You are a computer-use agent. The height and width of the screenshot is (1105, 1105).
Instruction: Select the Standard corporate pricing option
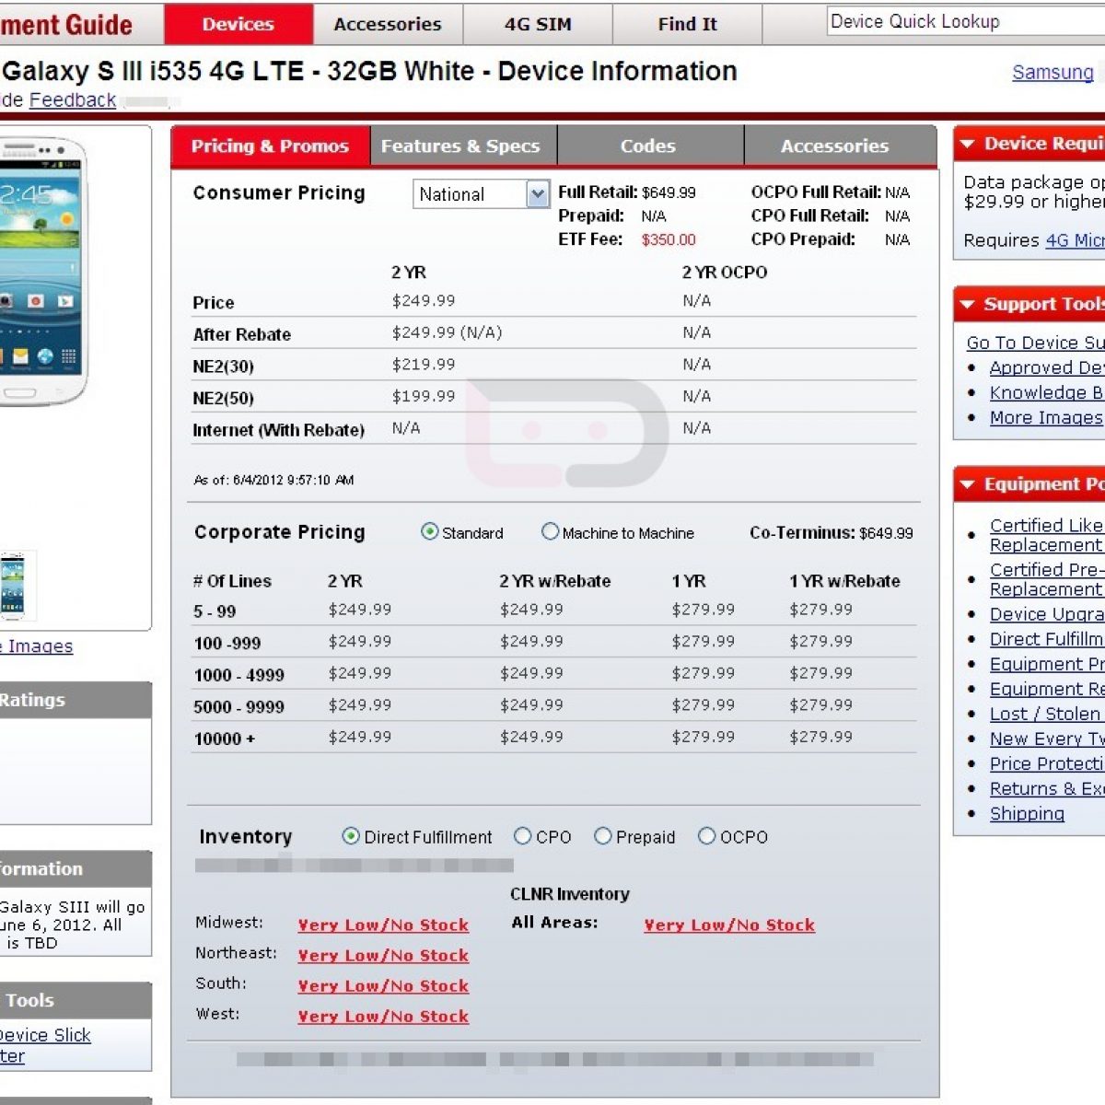429,532
